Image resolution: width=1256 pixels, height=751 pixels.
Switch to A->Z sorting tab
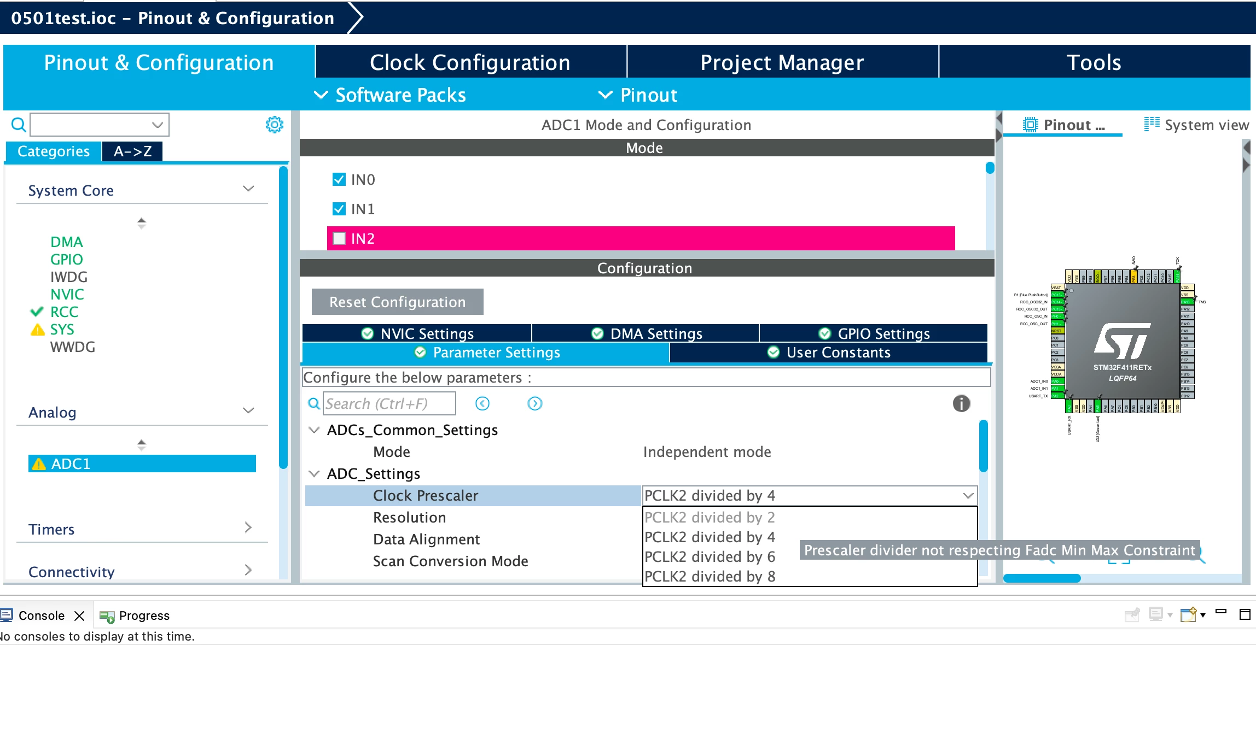132,151
